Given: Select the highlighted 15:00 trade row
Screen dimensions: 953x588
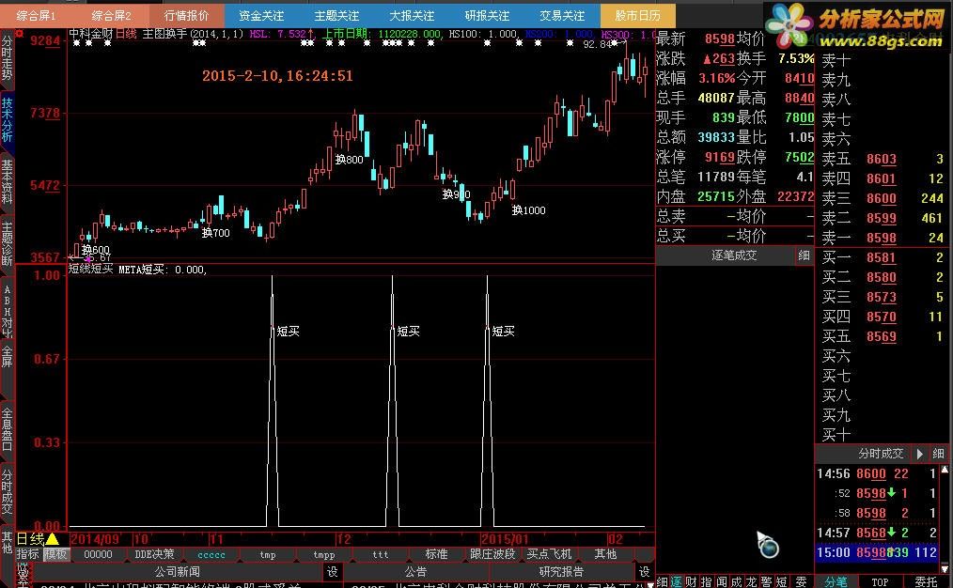Looking at the screenshot, I should click(x=877, y=552).
